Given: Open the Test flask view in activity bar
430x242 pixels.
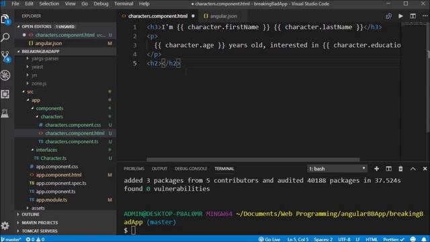Looking at the screenshot, I should [x=5, y=113].
